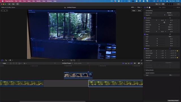Go to previous timeline history arrow
The height and width of the screenshot is (102, 181).
point(55,63)
